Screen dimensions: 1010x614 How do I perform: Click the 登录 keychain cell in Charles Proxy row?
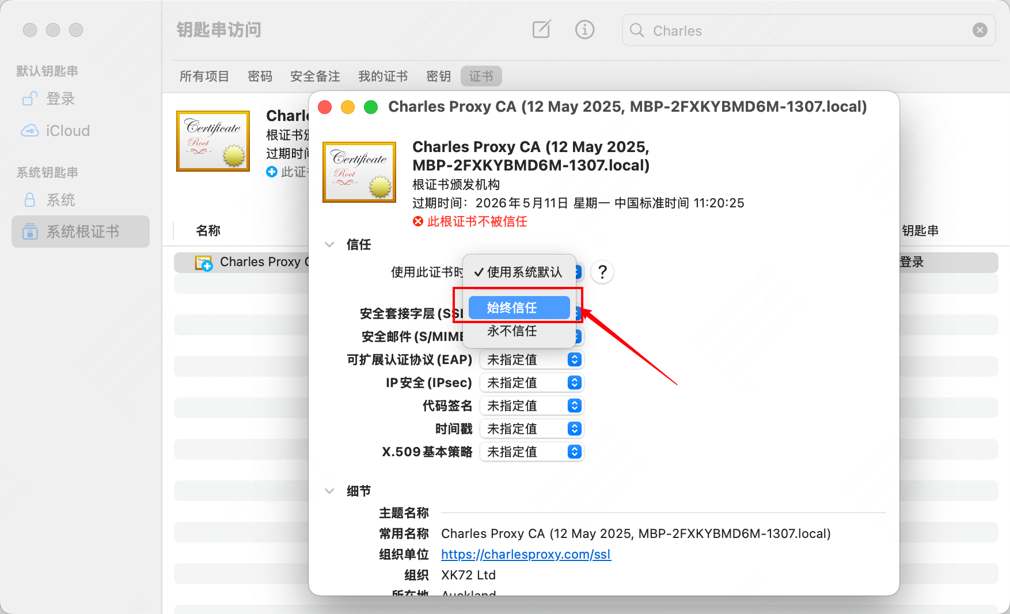[x=912, y=262]
